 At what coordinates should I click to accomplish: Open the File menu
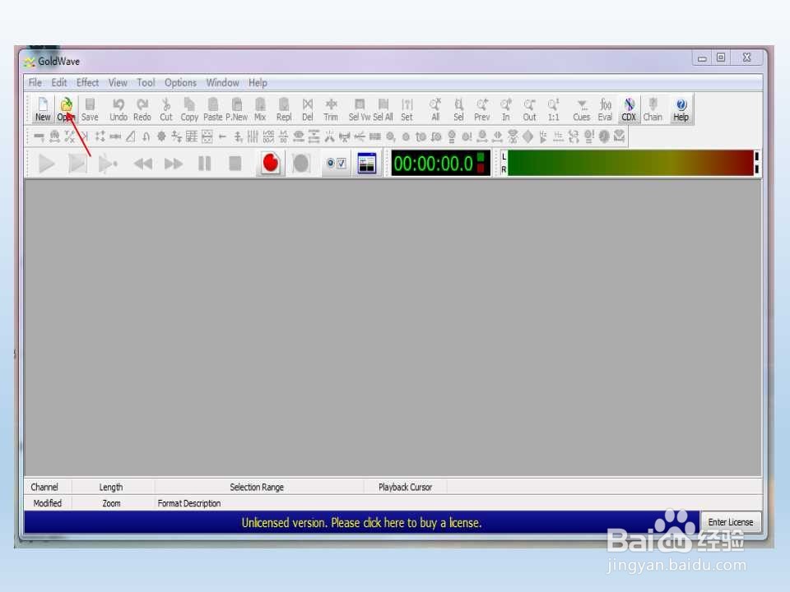[35, 82]
